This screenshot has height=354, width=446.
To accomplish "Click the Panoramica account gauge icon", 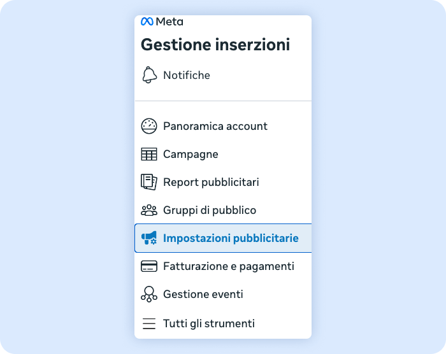I will (x=149, y=126).
